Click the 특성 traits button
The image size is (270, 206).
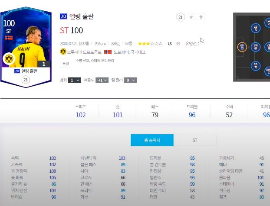[x=65, y=64]
